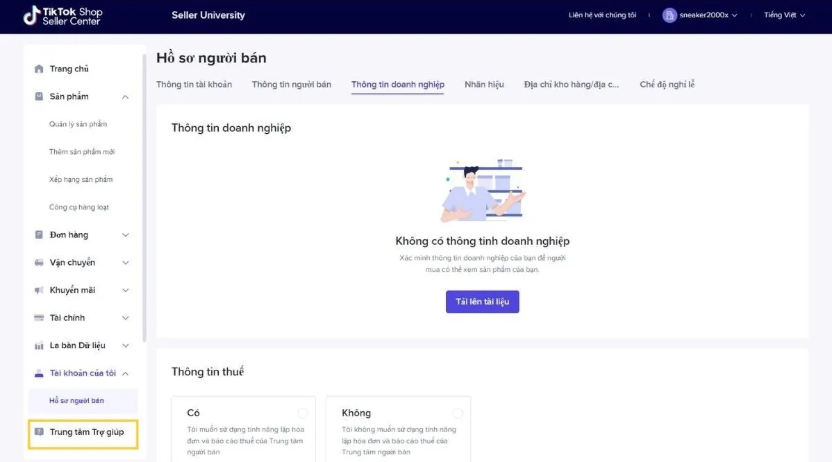Image resolution: width=832 pixels, height=462 pixels.
Task: Expand the Đơn hàng menu chevron
Action: click(125, 234)
